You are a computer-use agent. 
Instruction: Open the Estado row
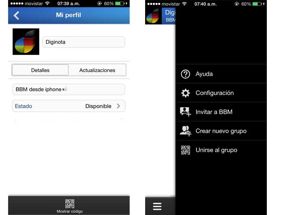pos(69,106)
